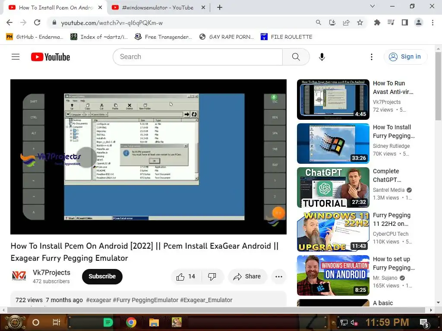Viewport: 442px width, 331px height.
Task: Open the Chrome three-dot menu
Action: point(433,22)
